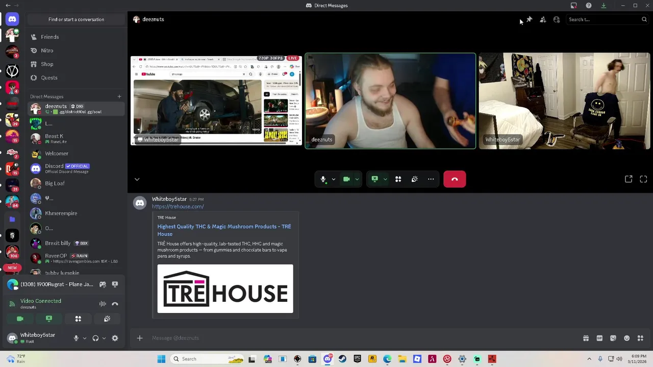The width and height of the screenshot is (653, 367).
Task: Open the Quests page
Action: pyautogui.click(x=76, y=77)
